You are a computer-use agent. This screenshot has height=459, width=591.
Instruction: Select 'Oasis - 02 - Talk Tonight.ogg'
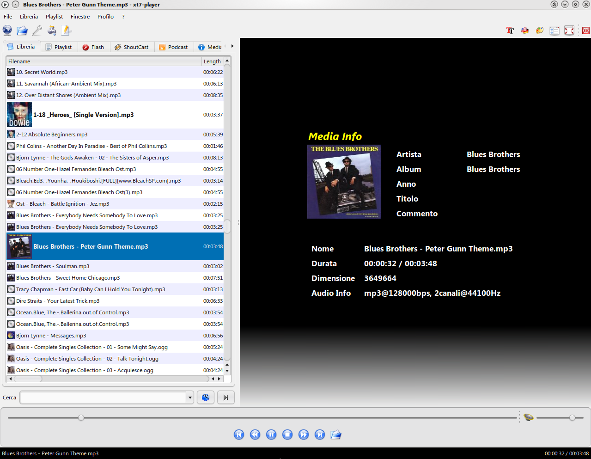[115, 359]
